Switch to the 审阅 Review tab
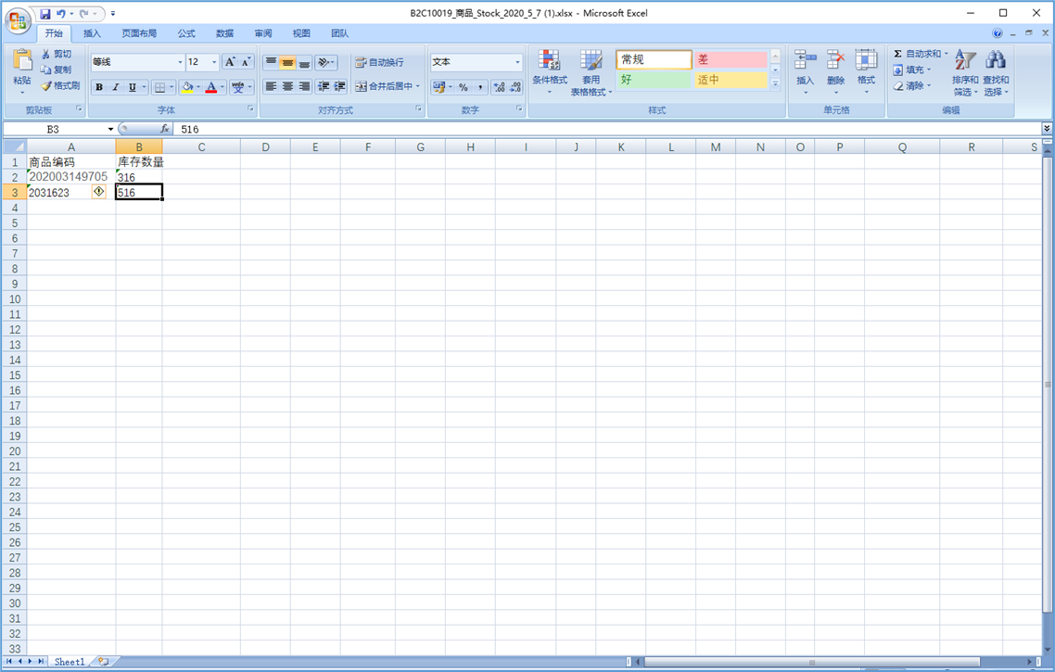1055x672 pixels. click(x=263, y=33)
